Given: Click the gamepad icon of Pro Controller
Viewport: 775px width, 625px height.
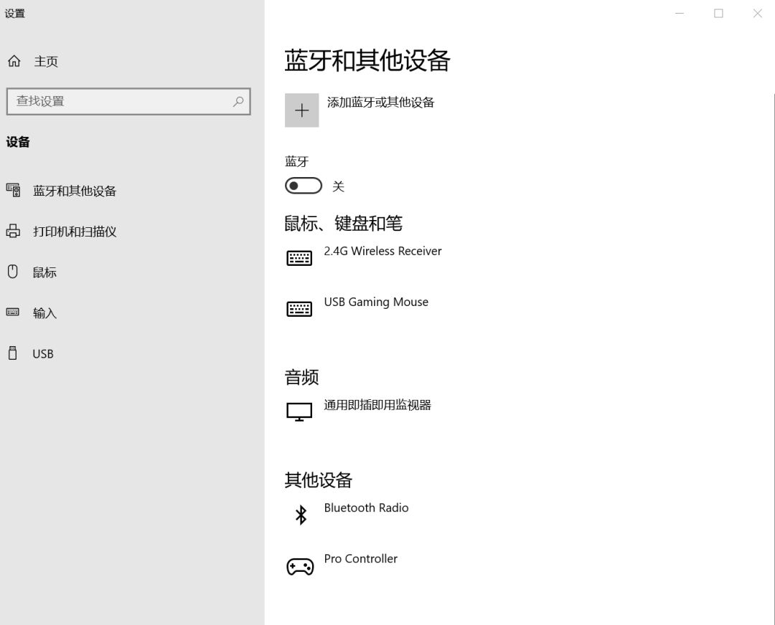Looking at the screenshot, I should pos(300,566).
